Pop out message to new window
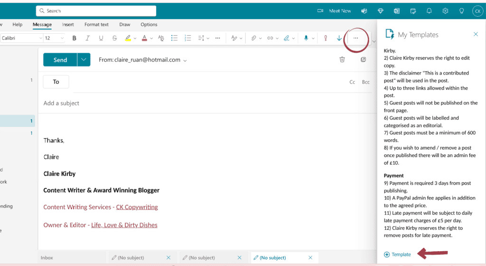 [x=363, y=59]
